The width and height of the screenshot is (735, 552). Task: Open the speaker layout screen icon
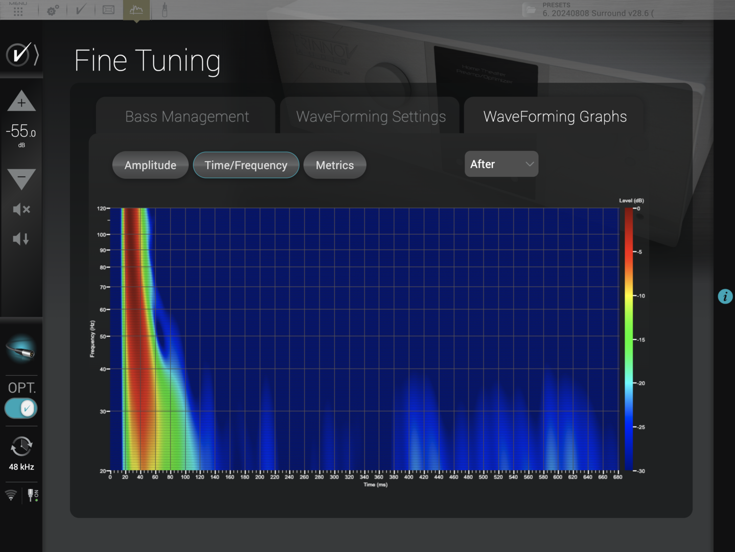[108, 10]
